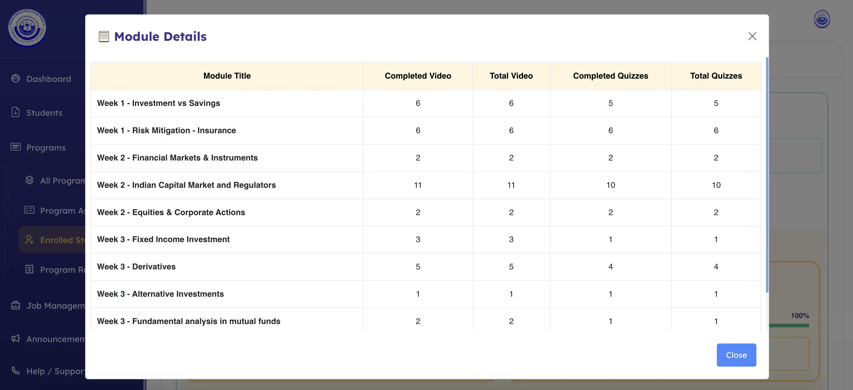Open Students in the sidebar
The width and height of the screenshot is (853, 390).
(44, 113)
